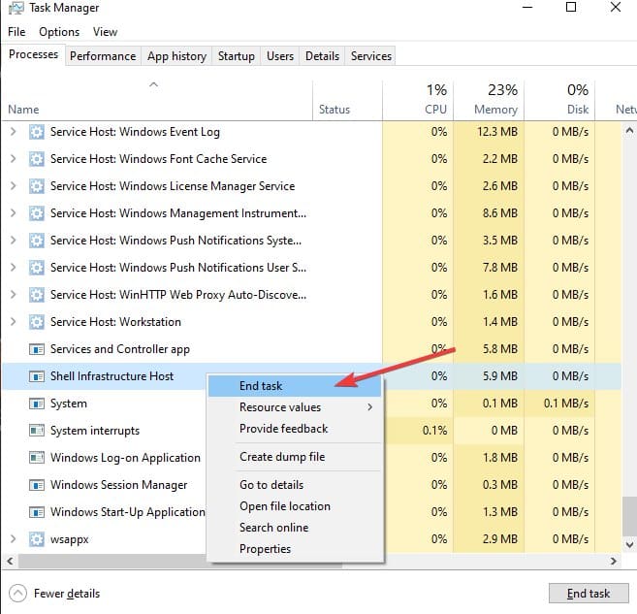Screen dimensions: 637x614
Task: Click gear icon for Push Notifications Syste row
Action: [x=37, y=241]
